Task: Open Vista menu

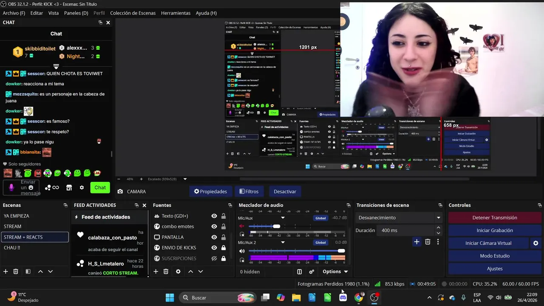Action: [54, 13]
